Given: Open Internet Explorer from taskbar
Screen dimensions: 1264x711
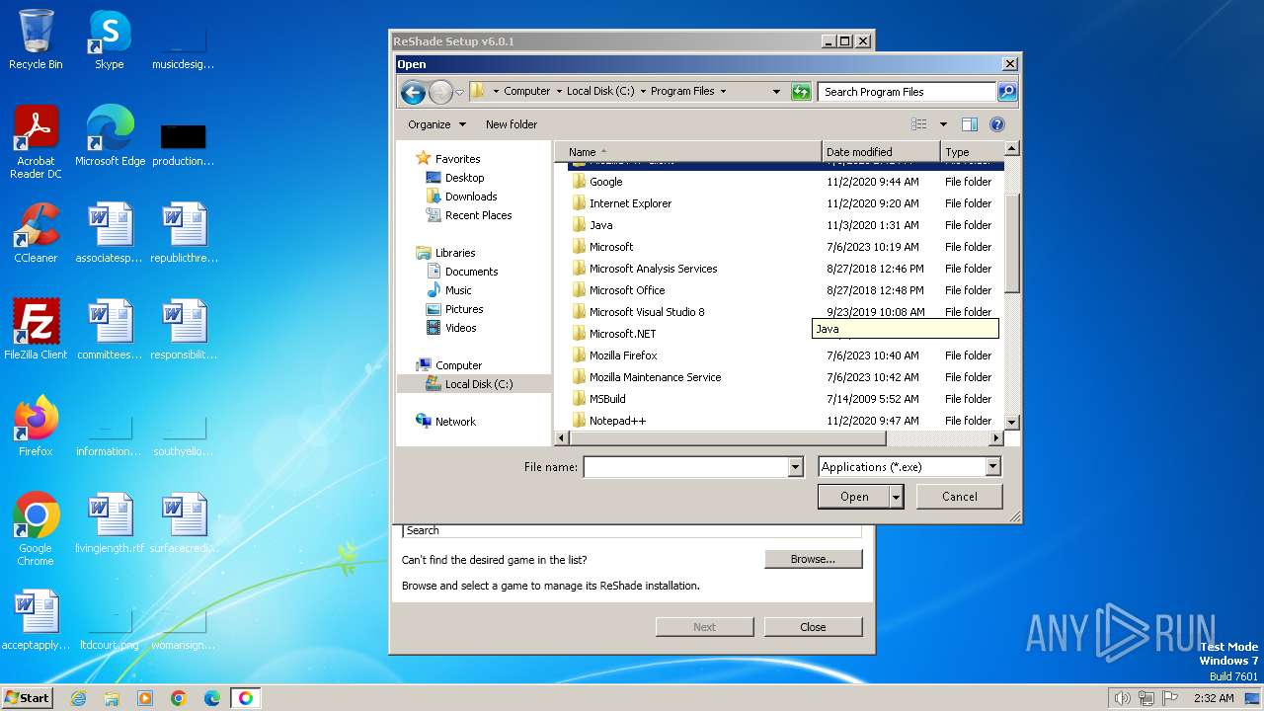Looking at the screenshot, I should point(78,698).
